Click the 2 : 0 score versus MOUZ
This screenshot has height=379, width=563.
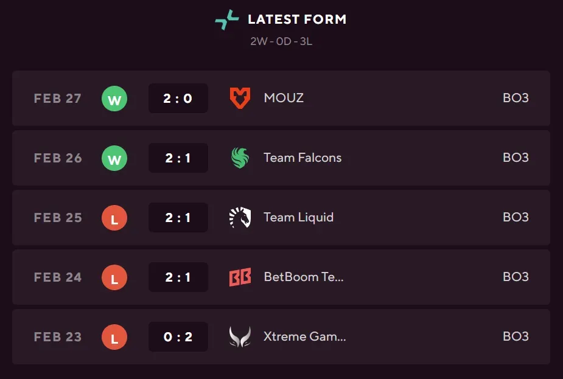(178, 99)
